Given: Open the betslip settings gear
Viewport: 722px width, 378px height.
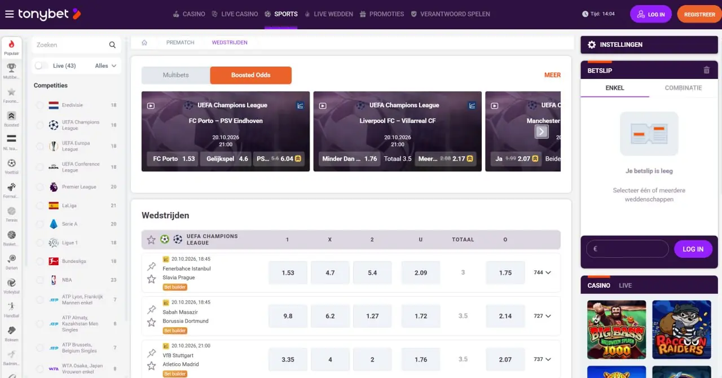Looking at the screenshot, I should [x=592, y=45].
